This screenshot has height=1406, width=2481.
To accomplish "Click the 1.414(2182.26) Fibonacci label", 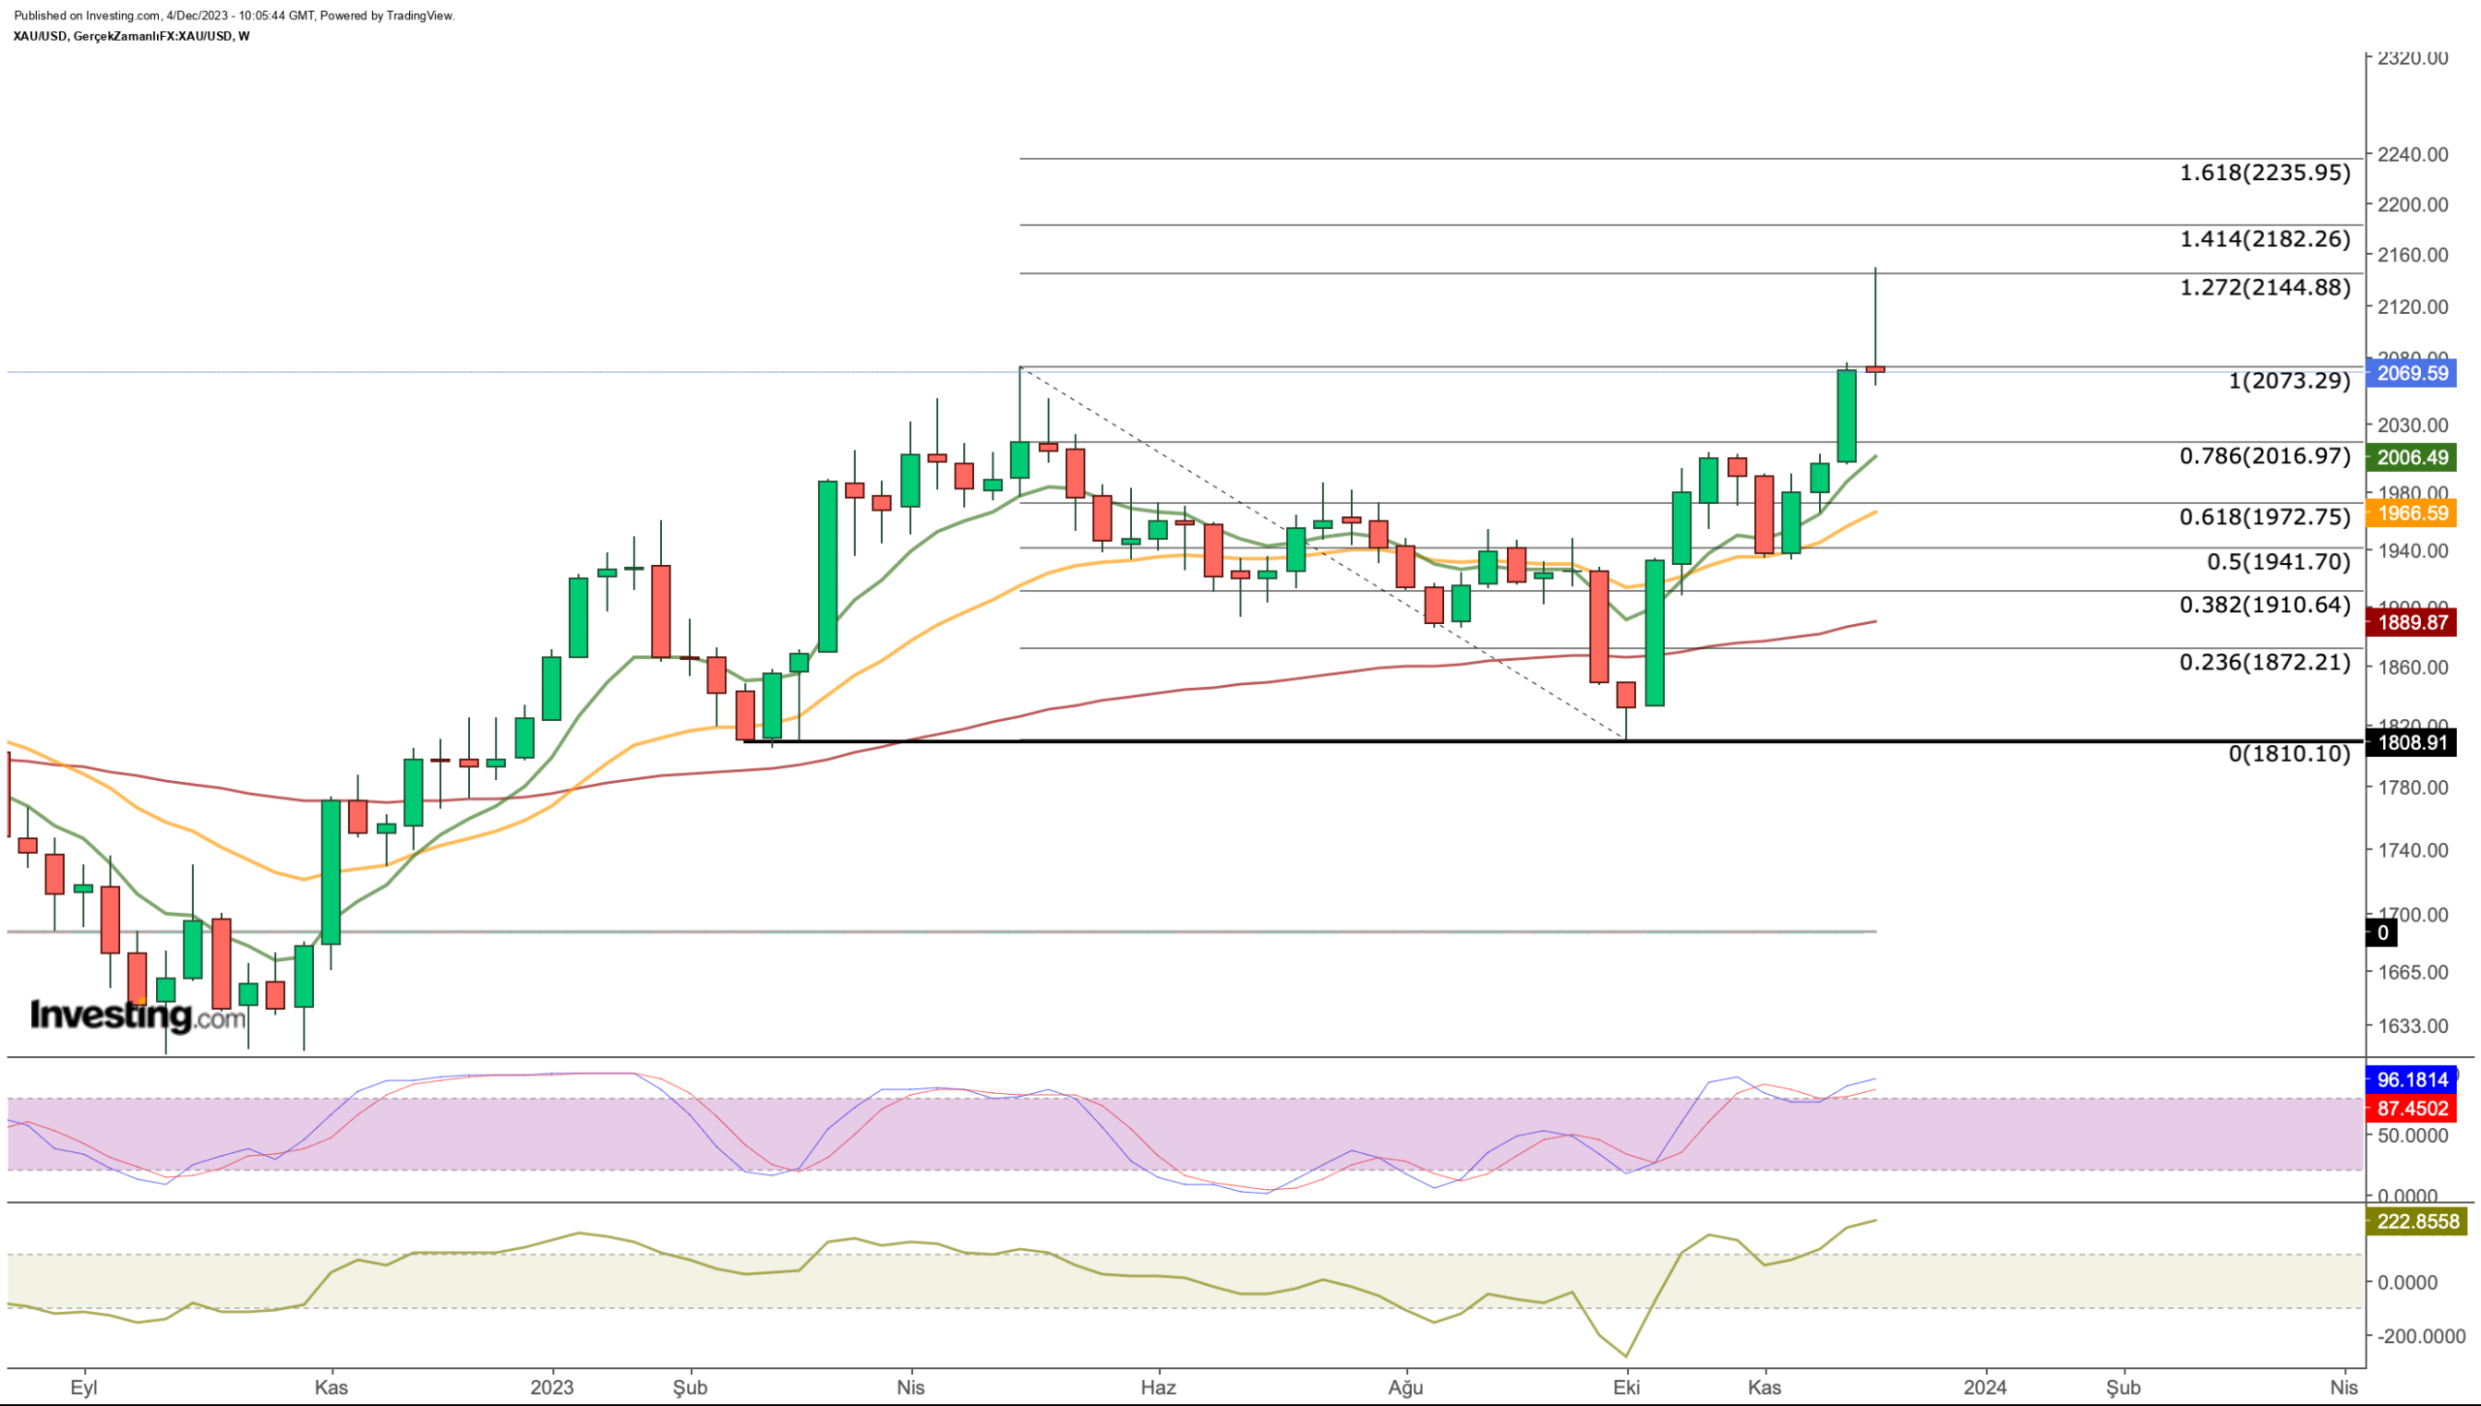I will pos(2265,238).
